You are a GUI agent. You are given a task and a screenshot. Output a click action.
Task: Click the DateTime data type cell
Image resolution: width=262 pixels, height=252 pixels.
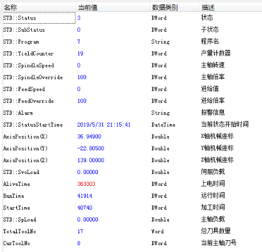[163, 125]
